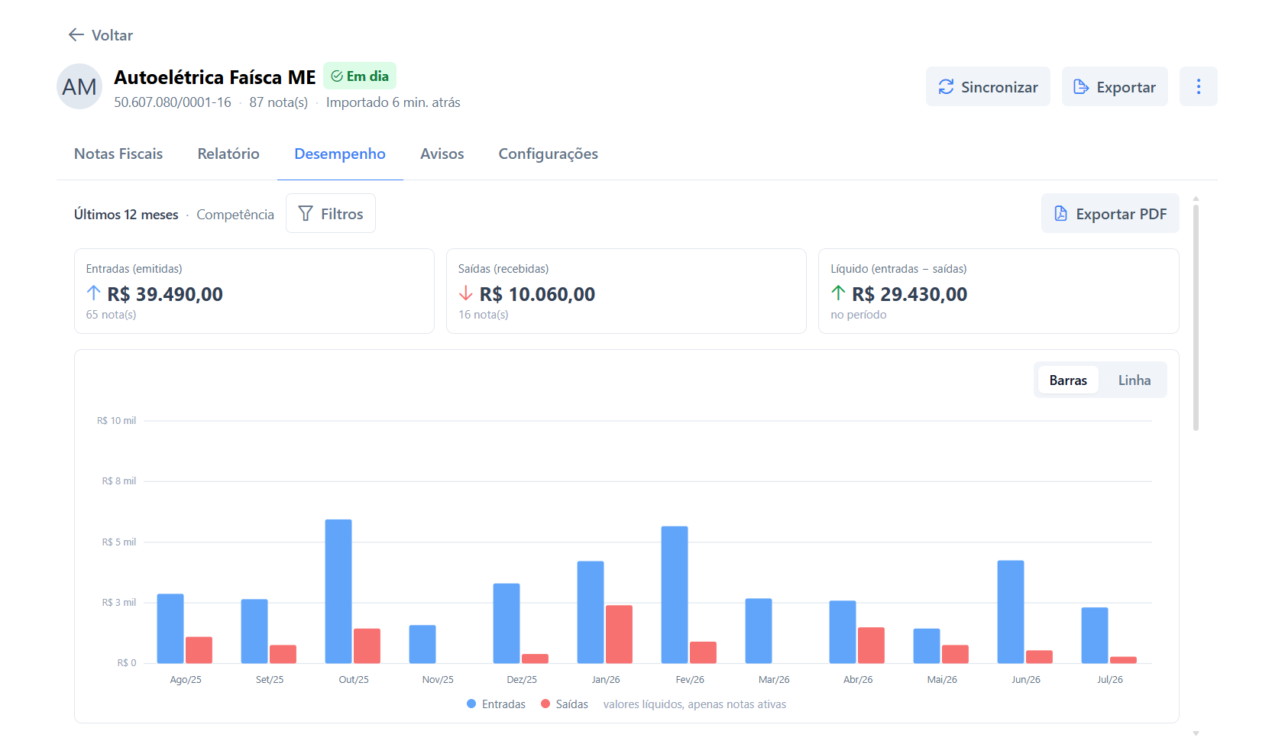The image size is (1272, 741).
Task: Open the Relatório tab
Action: (x=228, y=154)
